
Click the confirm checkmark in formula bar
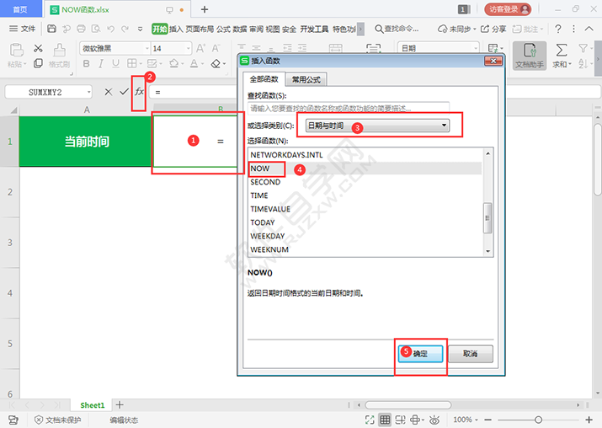click(124, 92)
